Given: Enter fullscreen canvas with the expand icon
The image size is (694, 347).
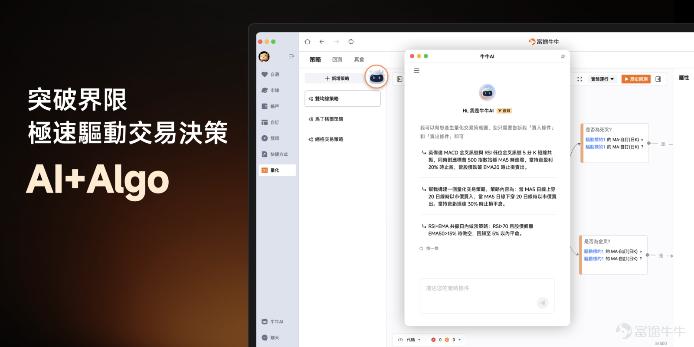Looking at the screenshot, I should click(580, 79).
